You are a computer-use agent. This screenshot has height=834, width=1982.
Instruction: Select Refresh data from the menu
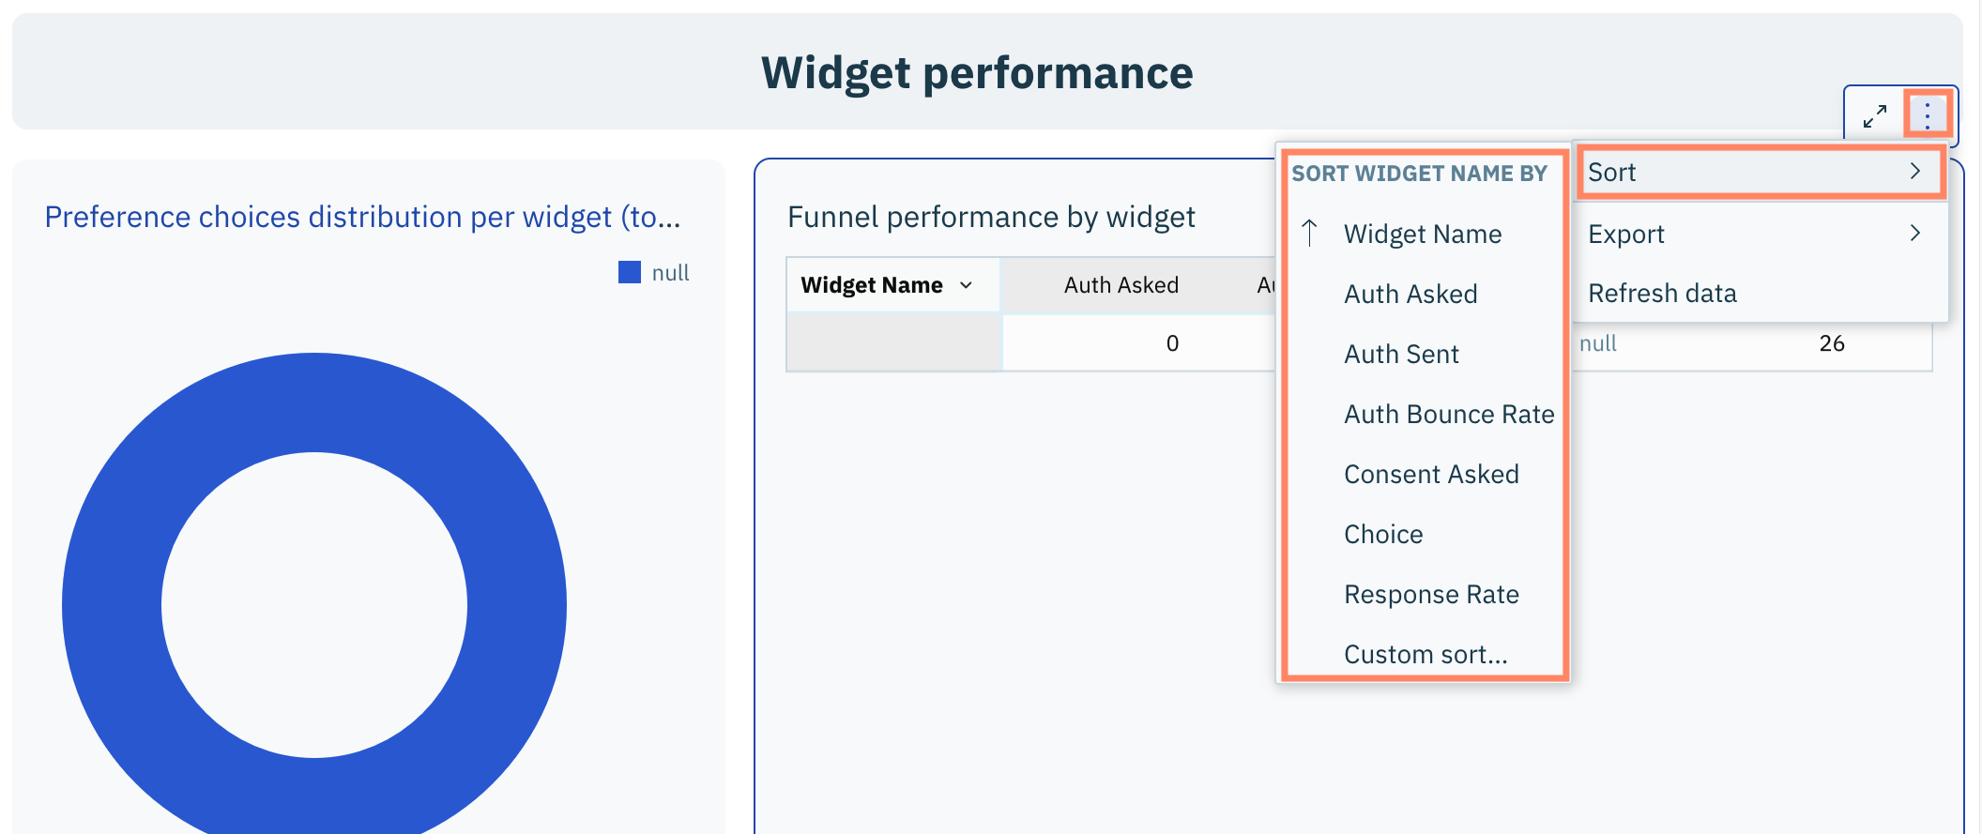tap(1662, 294)
